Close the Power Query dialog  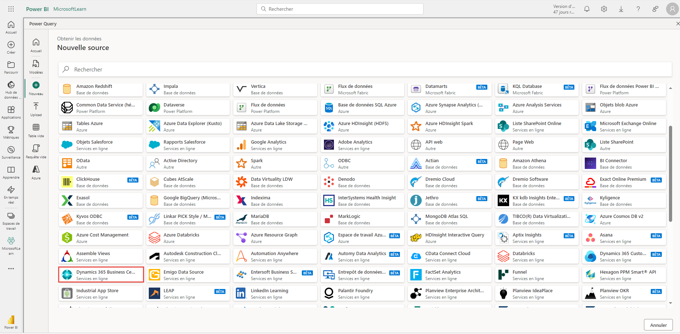[x=678, y=24]
